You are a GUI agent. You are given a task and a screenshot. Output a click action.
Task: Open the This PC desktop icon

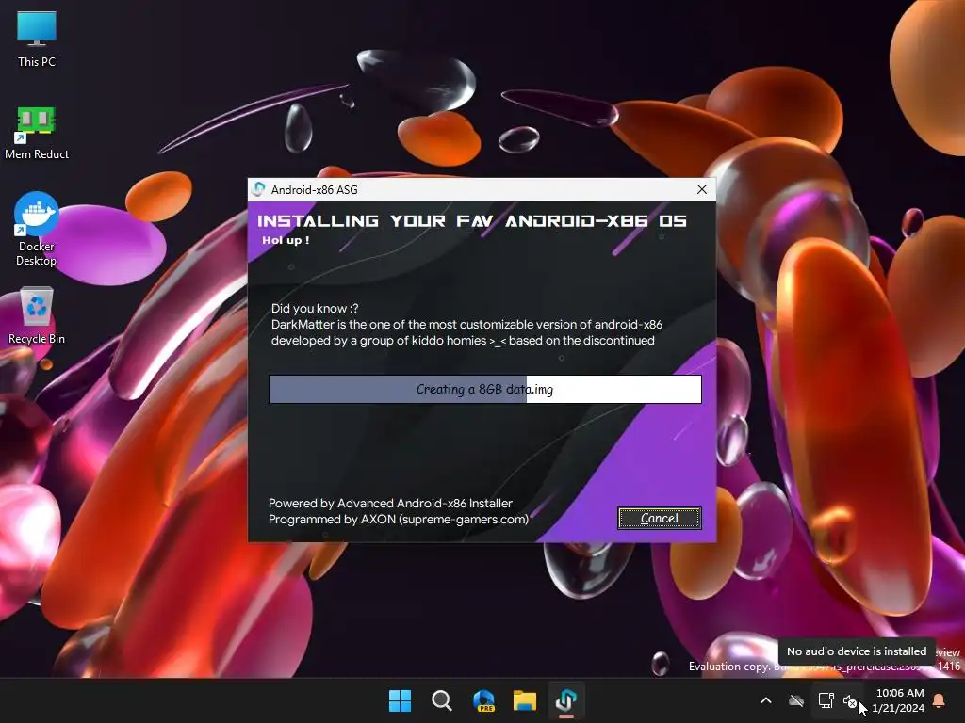[37, 39]
